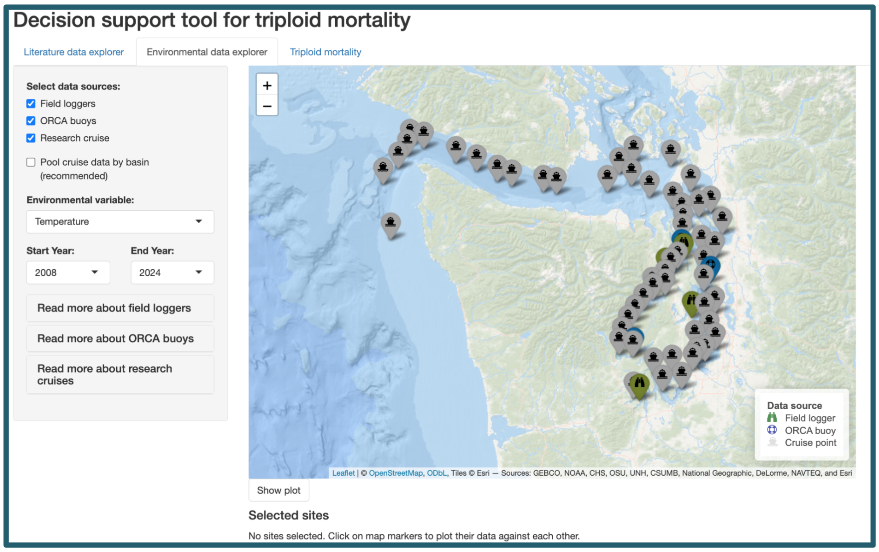Click the westernmost cruise marker near the coast

pyautogui.click(x=383, y=167)
